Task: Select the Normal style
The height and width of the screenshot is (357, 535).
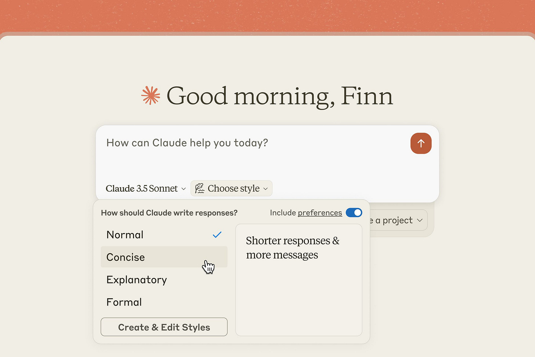Action: (x=125, y=235)
